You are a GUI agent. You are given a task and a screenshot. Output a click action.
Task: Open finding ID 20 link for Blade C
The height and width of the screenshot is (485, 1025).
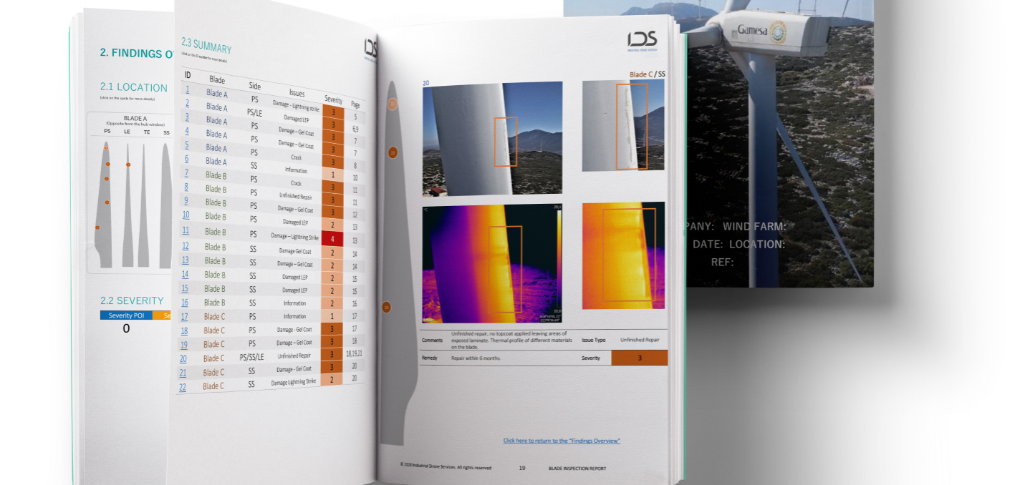[x=183, y=358]
